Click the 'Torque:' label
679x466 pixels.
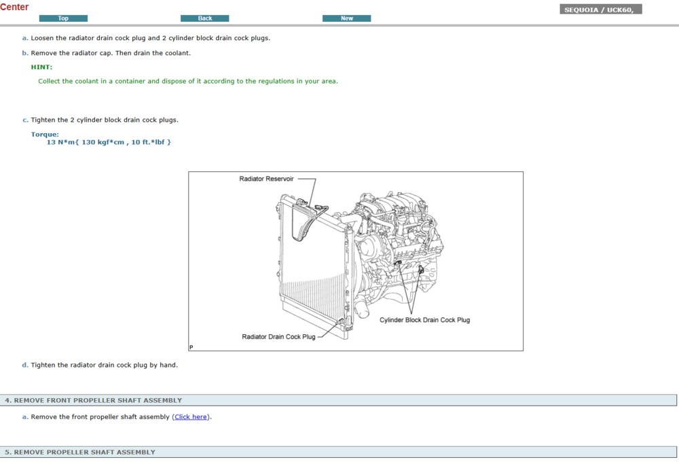(45, 135)
